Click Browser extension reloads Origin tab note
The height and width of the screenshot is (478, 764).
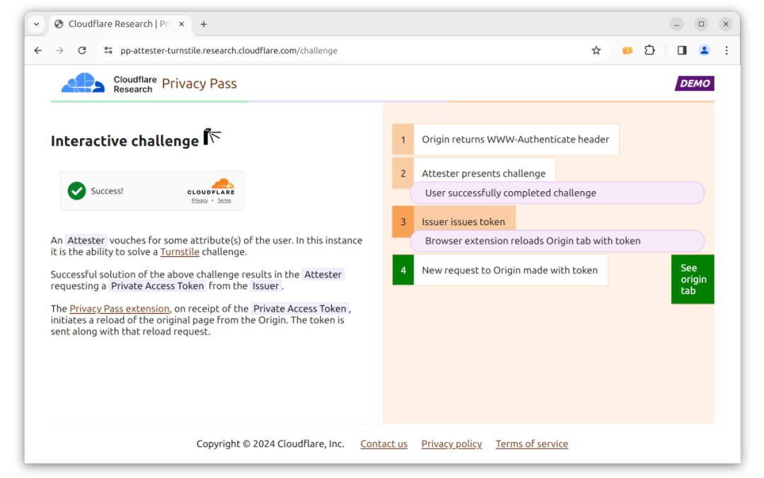[x=557, y=241]
